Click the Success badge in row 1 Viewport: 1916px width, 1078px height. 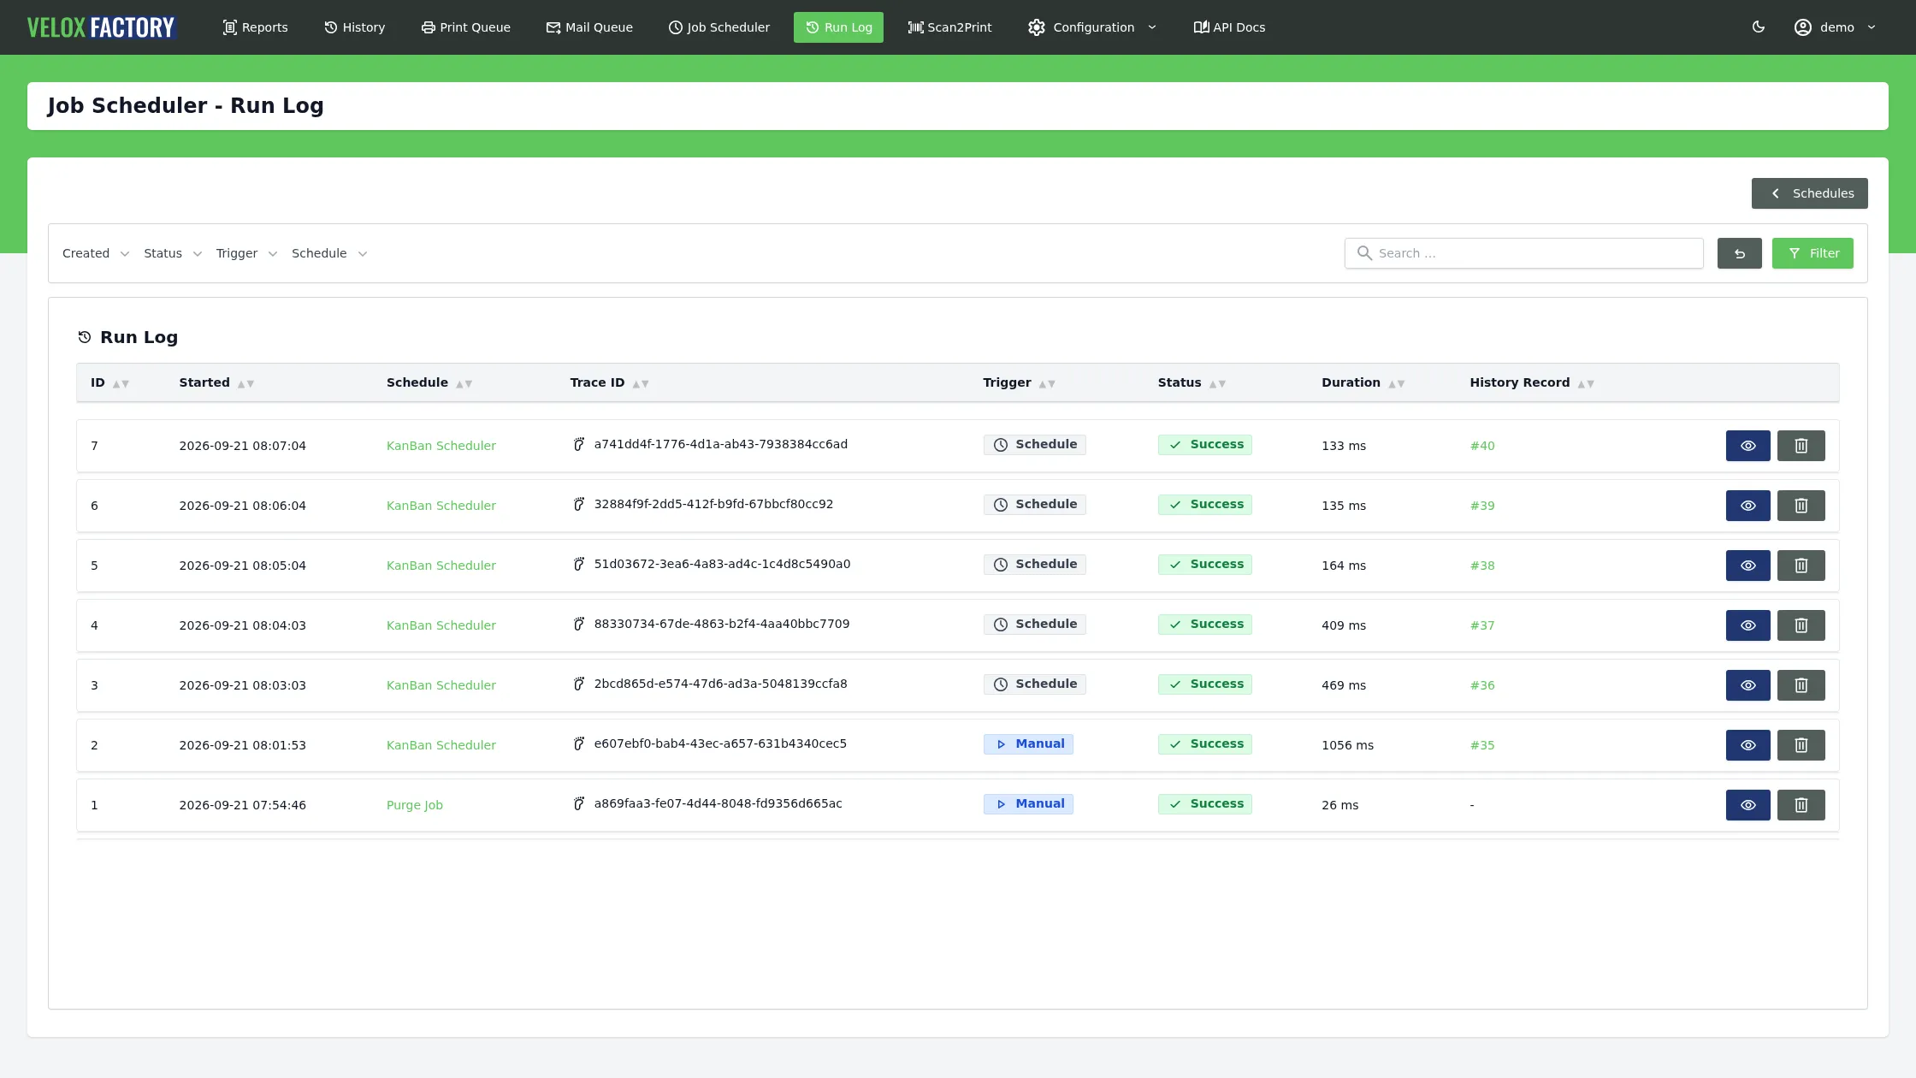pyautogui.click(x=1204, y=804)
